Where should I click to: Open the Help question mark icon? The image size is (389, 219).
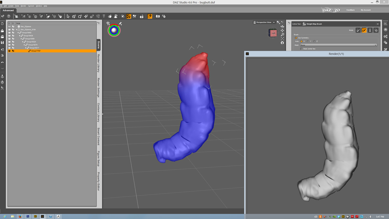click(9, 16)
